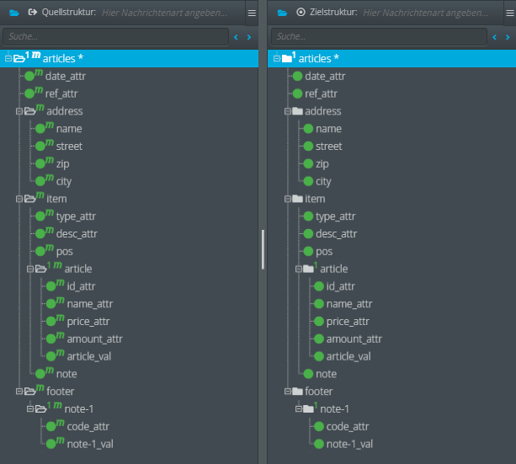The image size is (516, 464).
Task: Click target city green field icon
Action: click(x=308, y=181)
